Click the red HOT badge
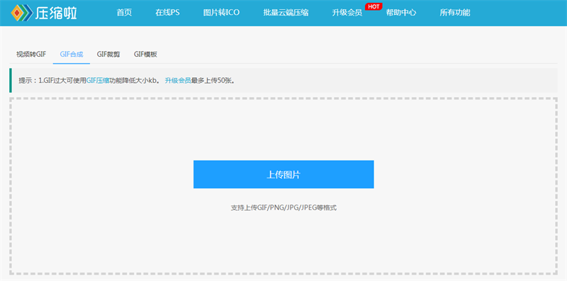The width and height of the screenshot is (567, 281). (x=374, y=6)
